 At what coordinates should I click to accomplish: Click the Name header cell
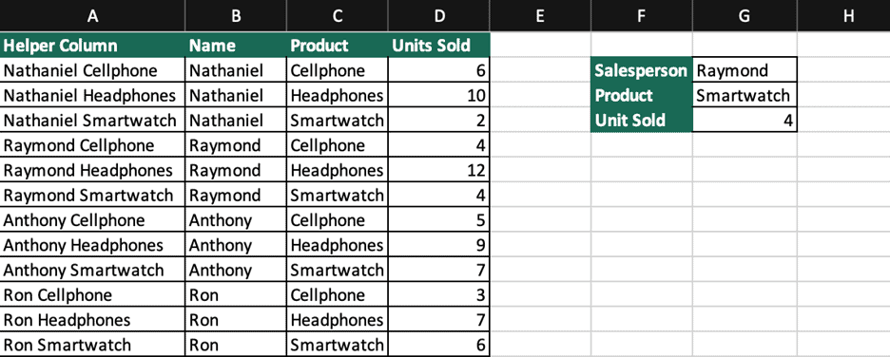point(236,45)
